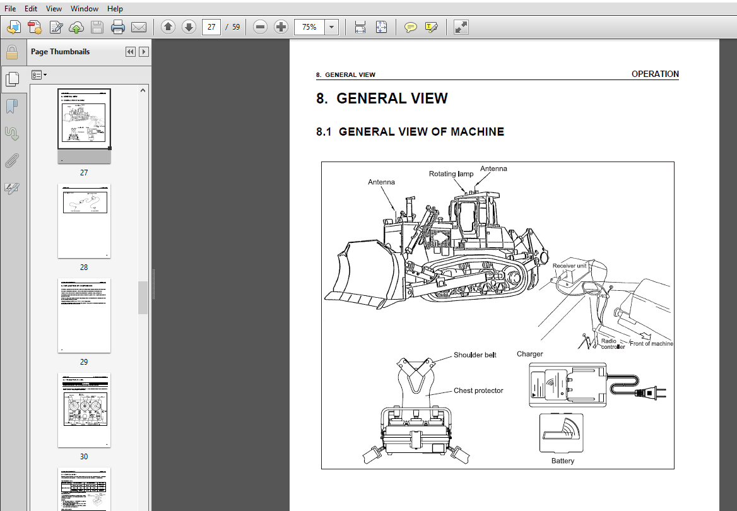Go to previous page with up arrow
Viewport: 737px width, 511px height.
[168, 27]
